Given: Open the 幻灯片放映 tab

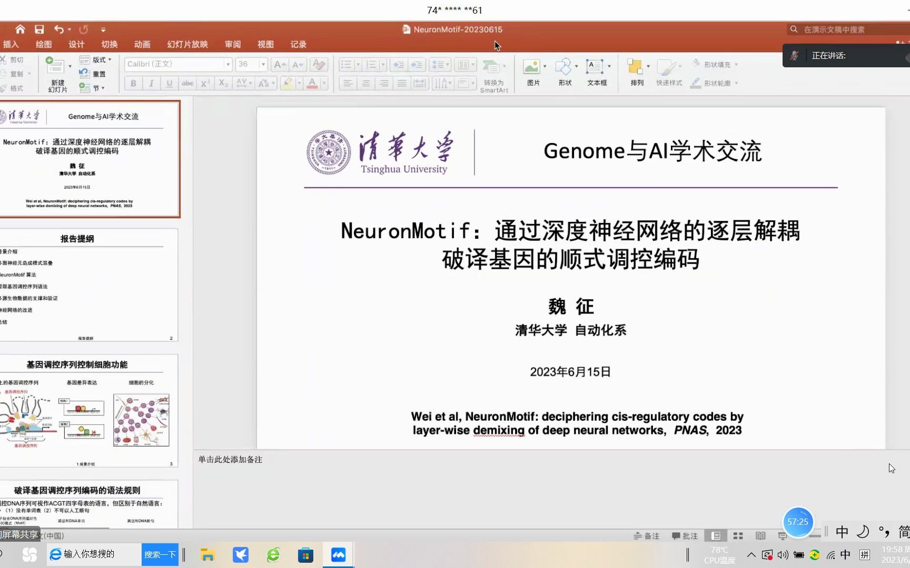Looking at the screenshot, I should tap(187, 45).
